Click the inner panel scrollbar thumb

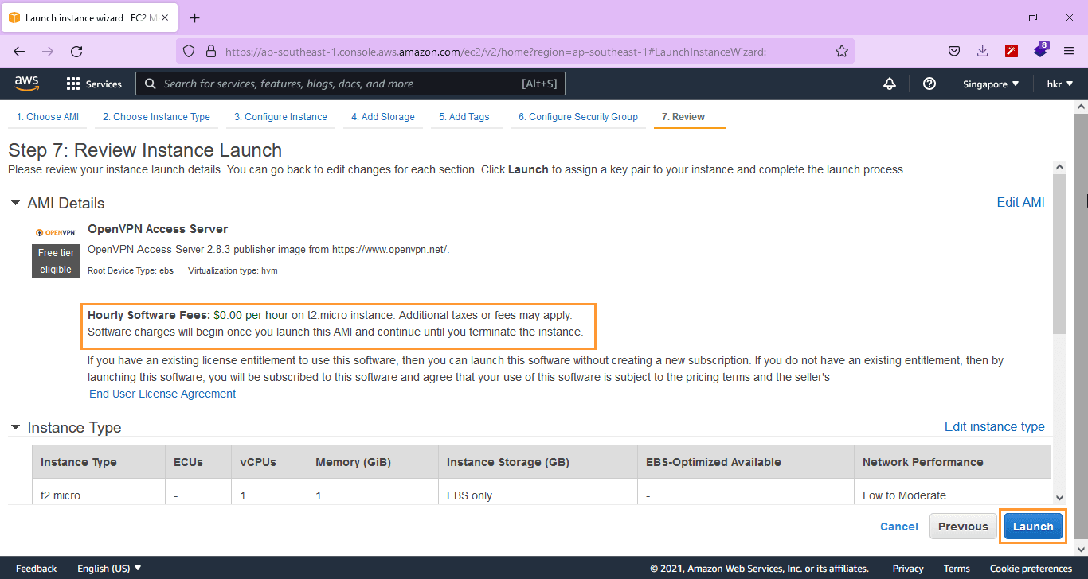[x=1059, y=254]
